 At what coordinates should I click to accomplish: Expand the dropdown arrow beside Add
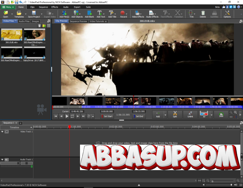[x=165, y=115]
